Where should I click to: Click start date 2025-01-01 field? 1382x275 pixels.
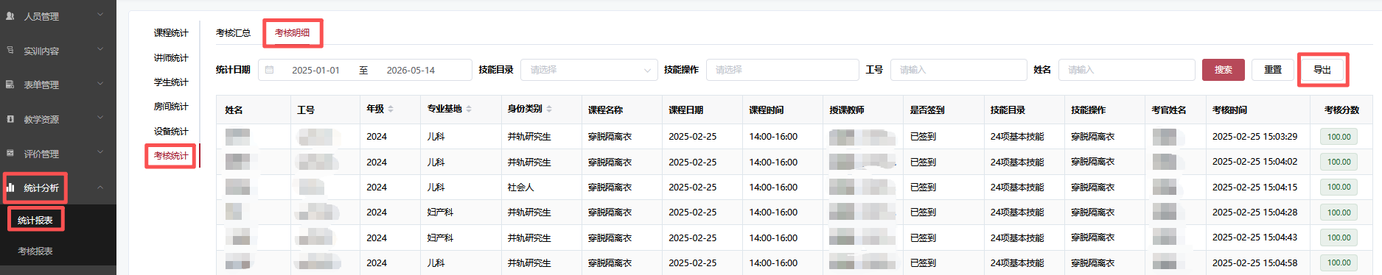315,70
